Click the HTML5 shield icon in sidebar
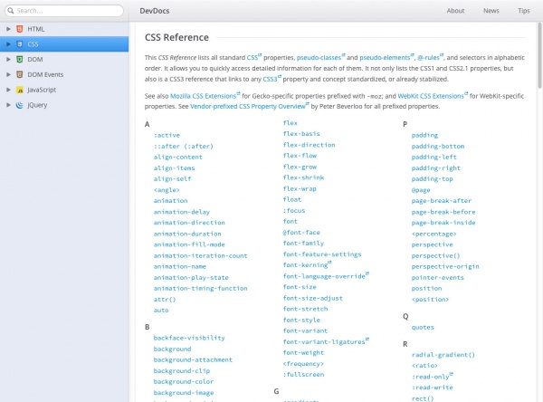Image resolution: width=543 pixels, height=402 pixels. tap(19, 29)
